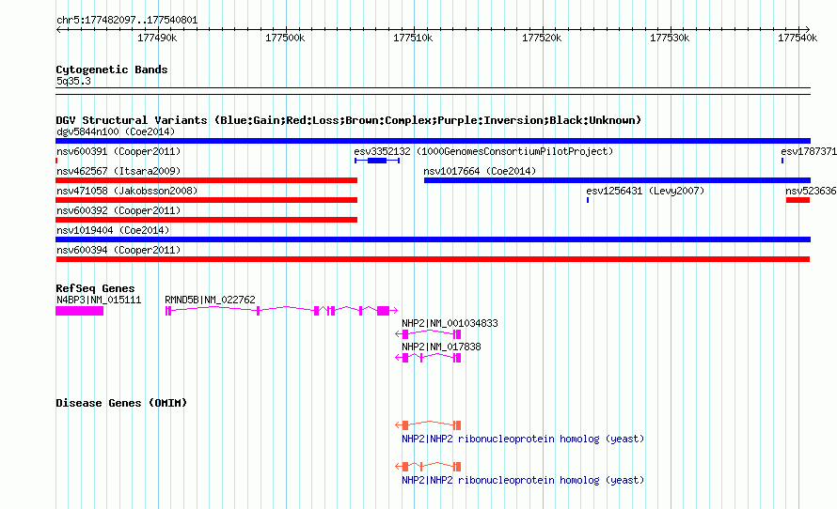The image size is (837, 509).
Task: Click the 177520k ruler tick label
Action: [x=542, y=38]
